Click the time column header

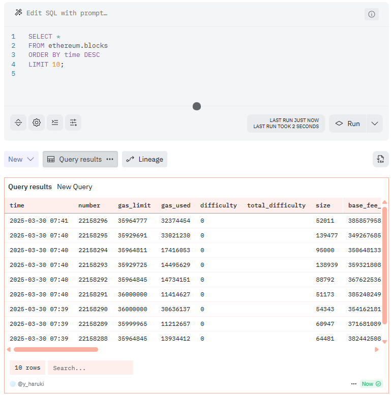point(17,205)
